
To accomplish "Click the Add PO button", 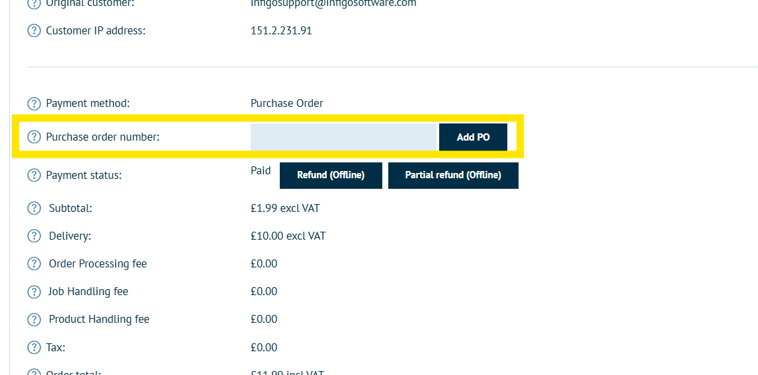I will (474, 137).
